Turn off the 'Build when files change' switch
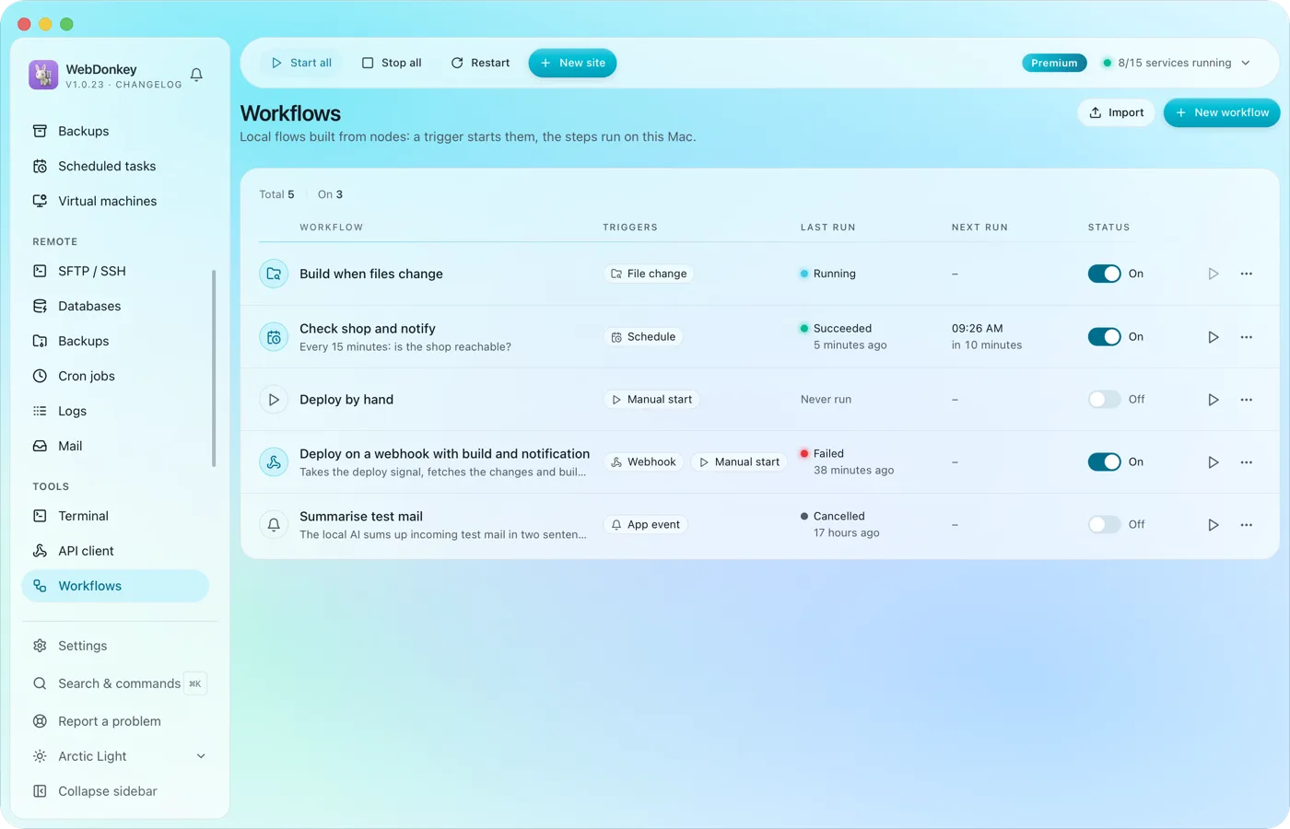Viewport: 1290px width, 829px height. tap(1104, 274)
